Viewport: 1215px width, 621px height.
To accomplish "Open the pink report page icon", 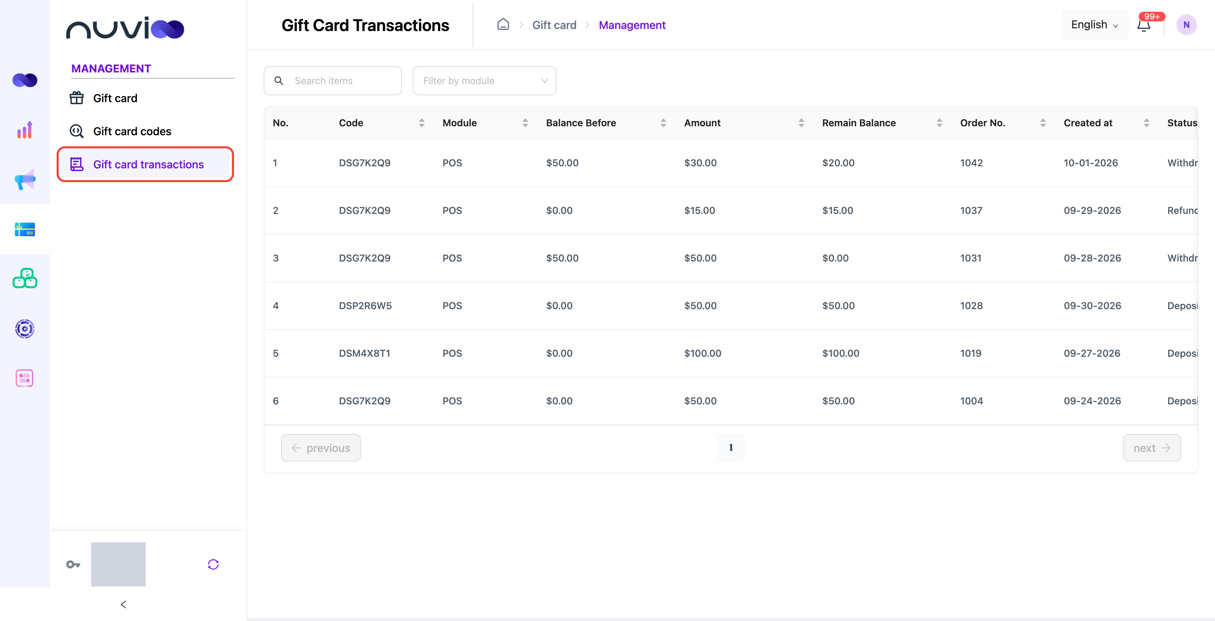I will point(25,378).
